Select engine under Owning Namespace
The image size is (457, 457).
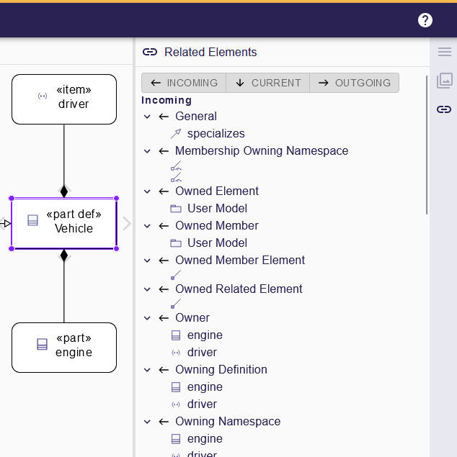click(x=205, y=439)
